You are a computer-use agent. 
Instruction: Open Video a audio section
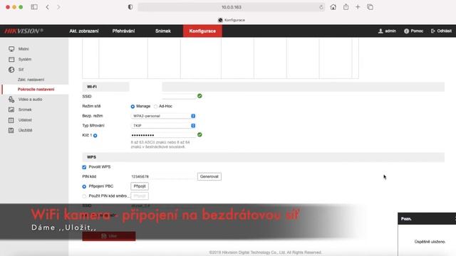tap(30, 100)
